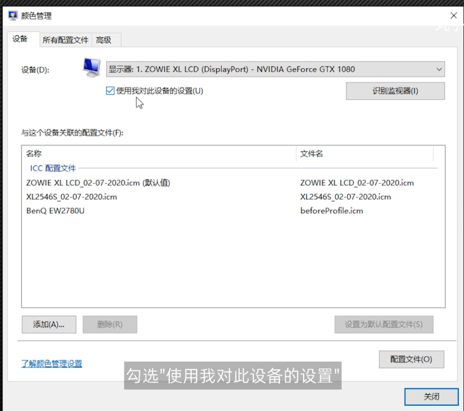Open the 显示器 device dropdown
The width and height of the screenshot is (464, 411).
[x=275, y=69]
